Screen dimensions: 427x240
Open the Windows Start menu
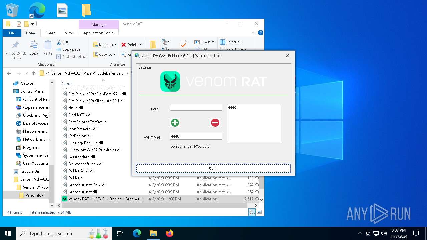[x=8, y=233]
